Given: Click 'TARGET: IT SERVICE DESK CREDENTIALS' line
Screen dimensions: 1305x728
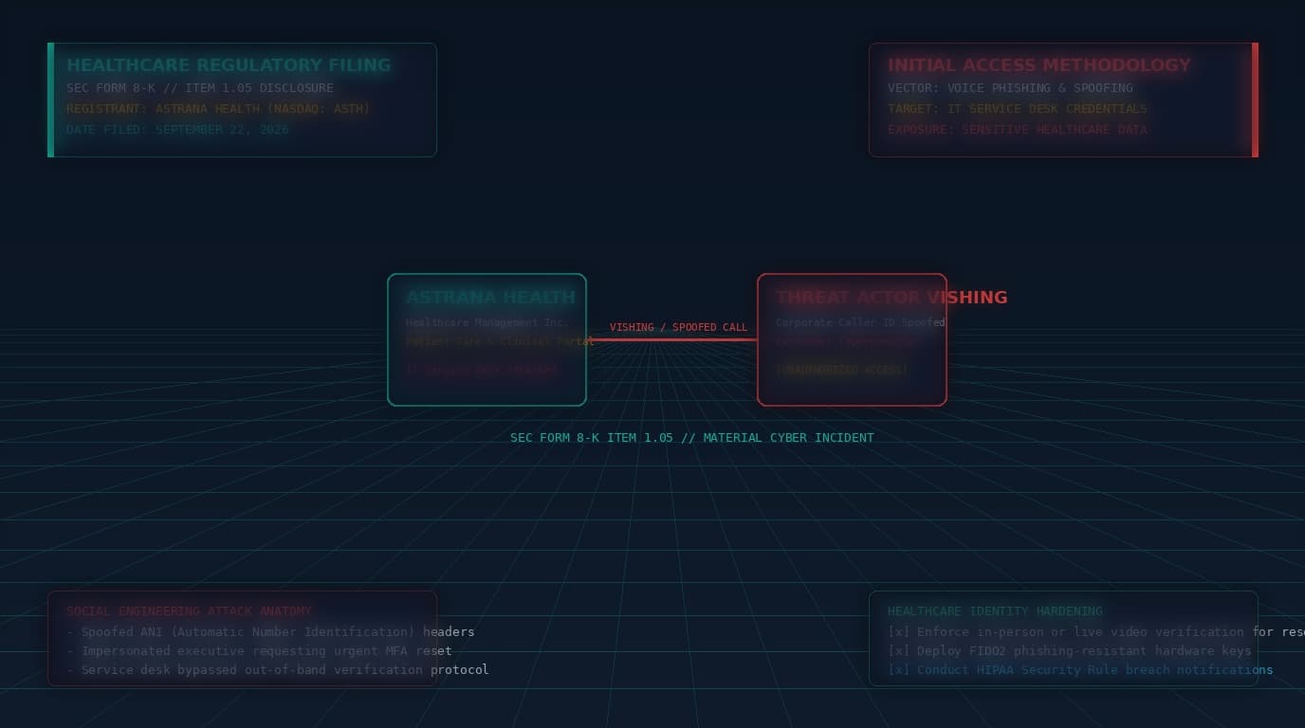Looking at the screenshot, I should 1018,109.
